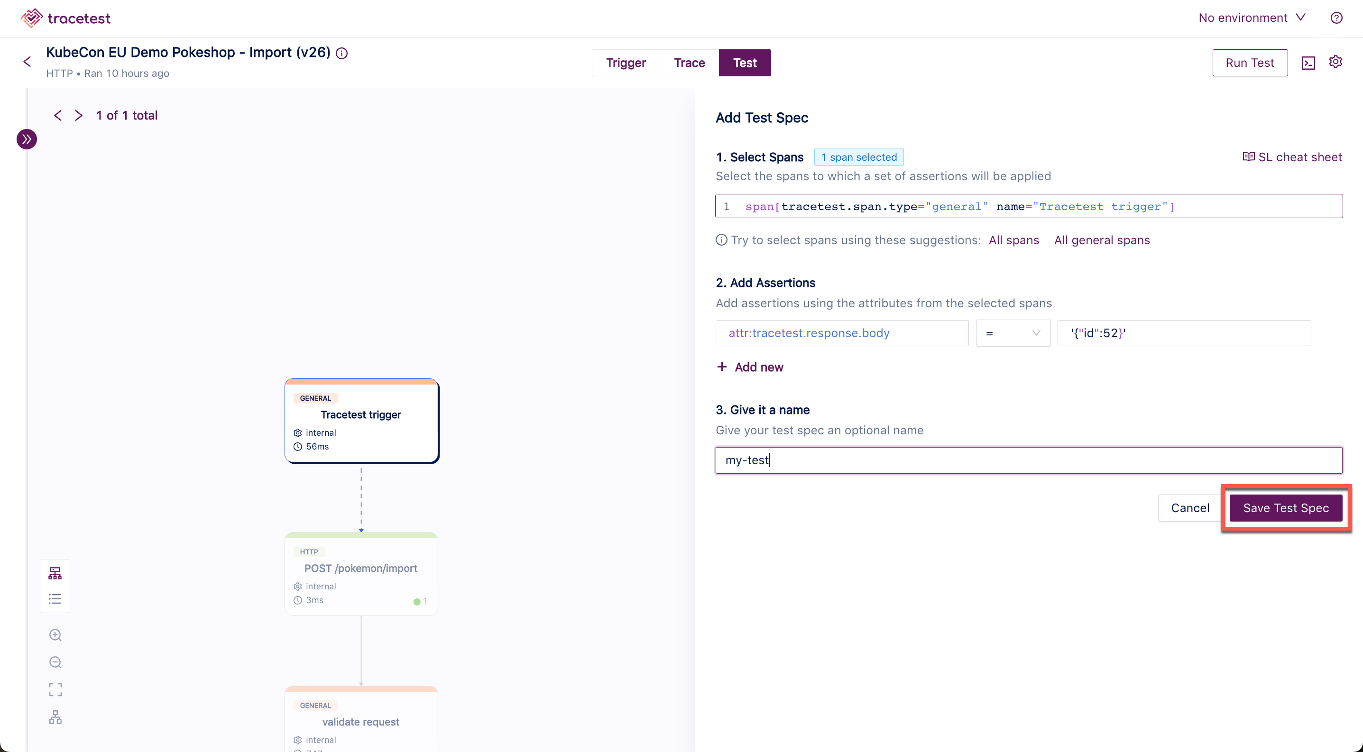Image resolution: width=1363 pixels, height=752 pixels.
Task: Select the Tracetest trigger span node
Action: tap(361, 421)
